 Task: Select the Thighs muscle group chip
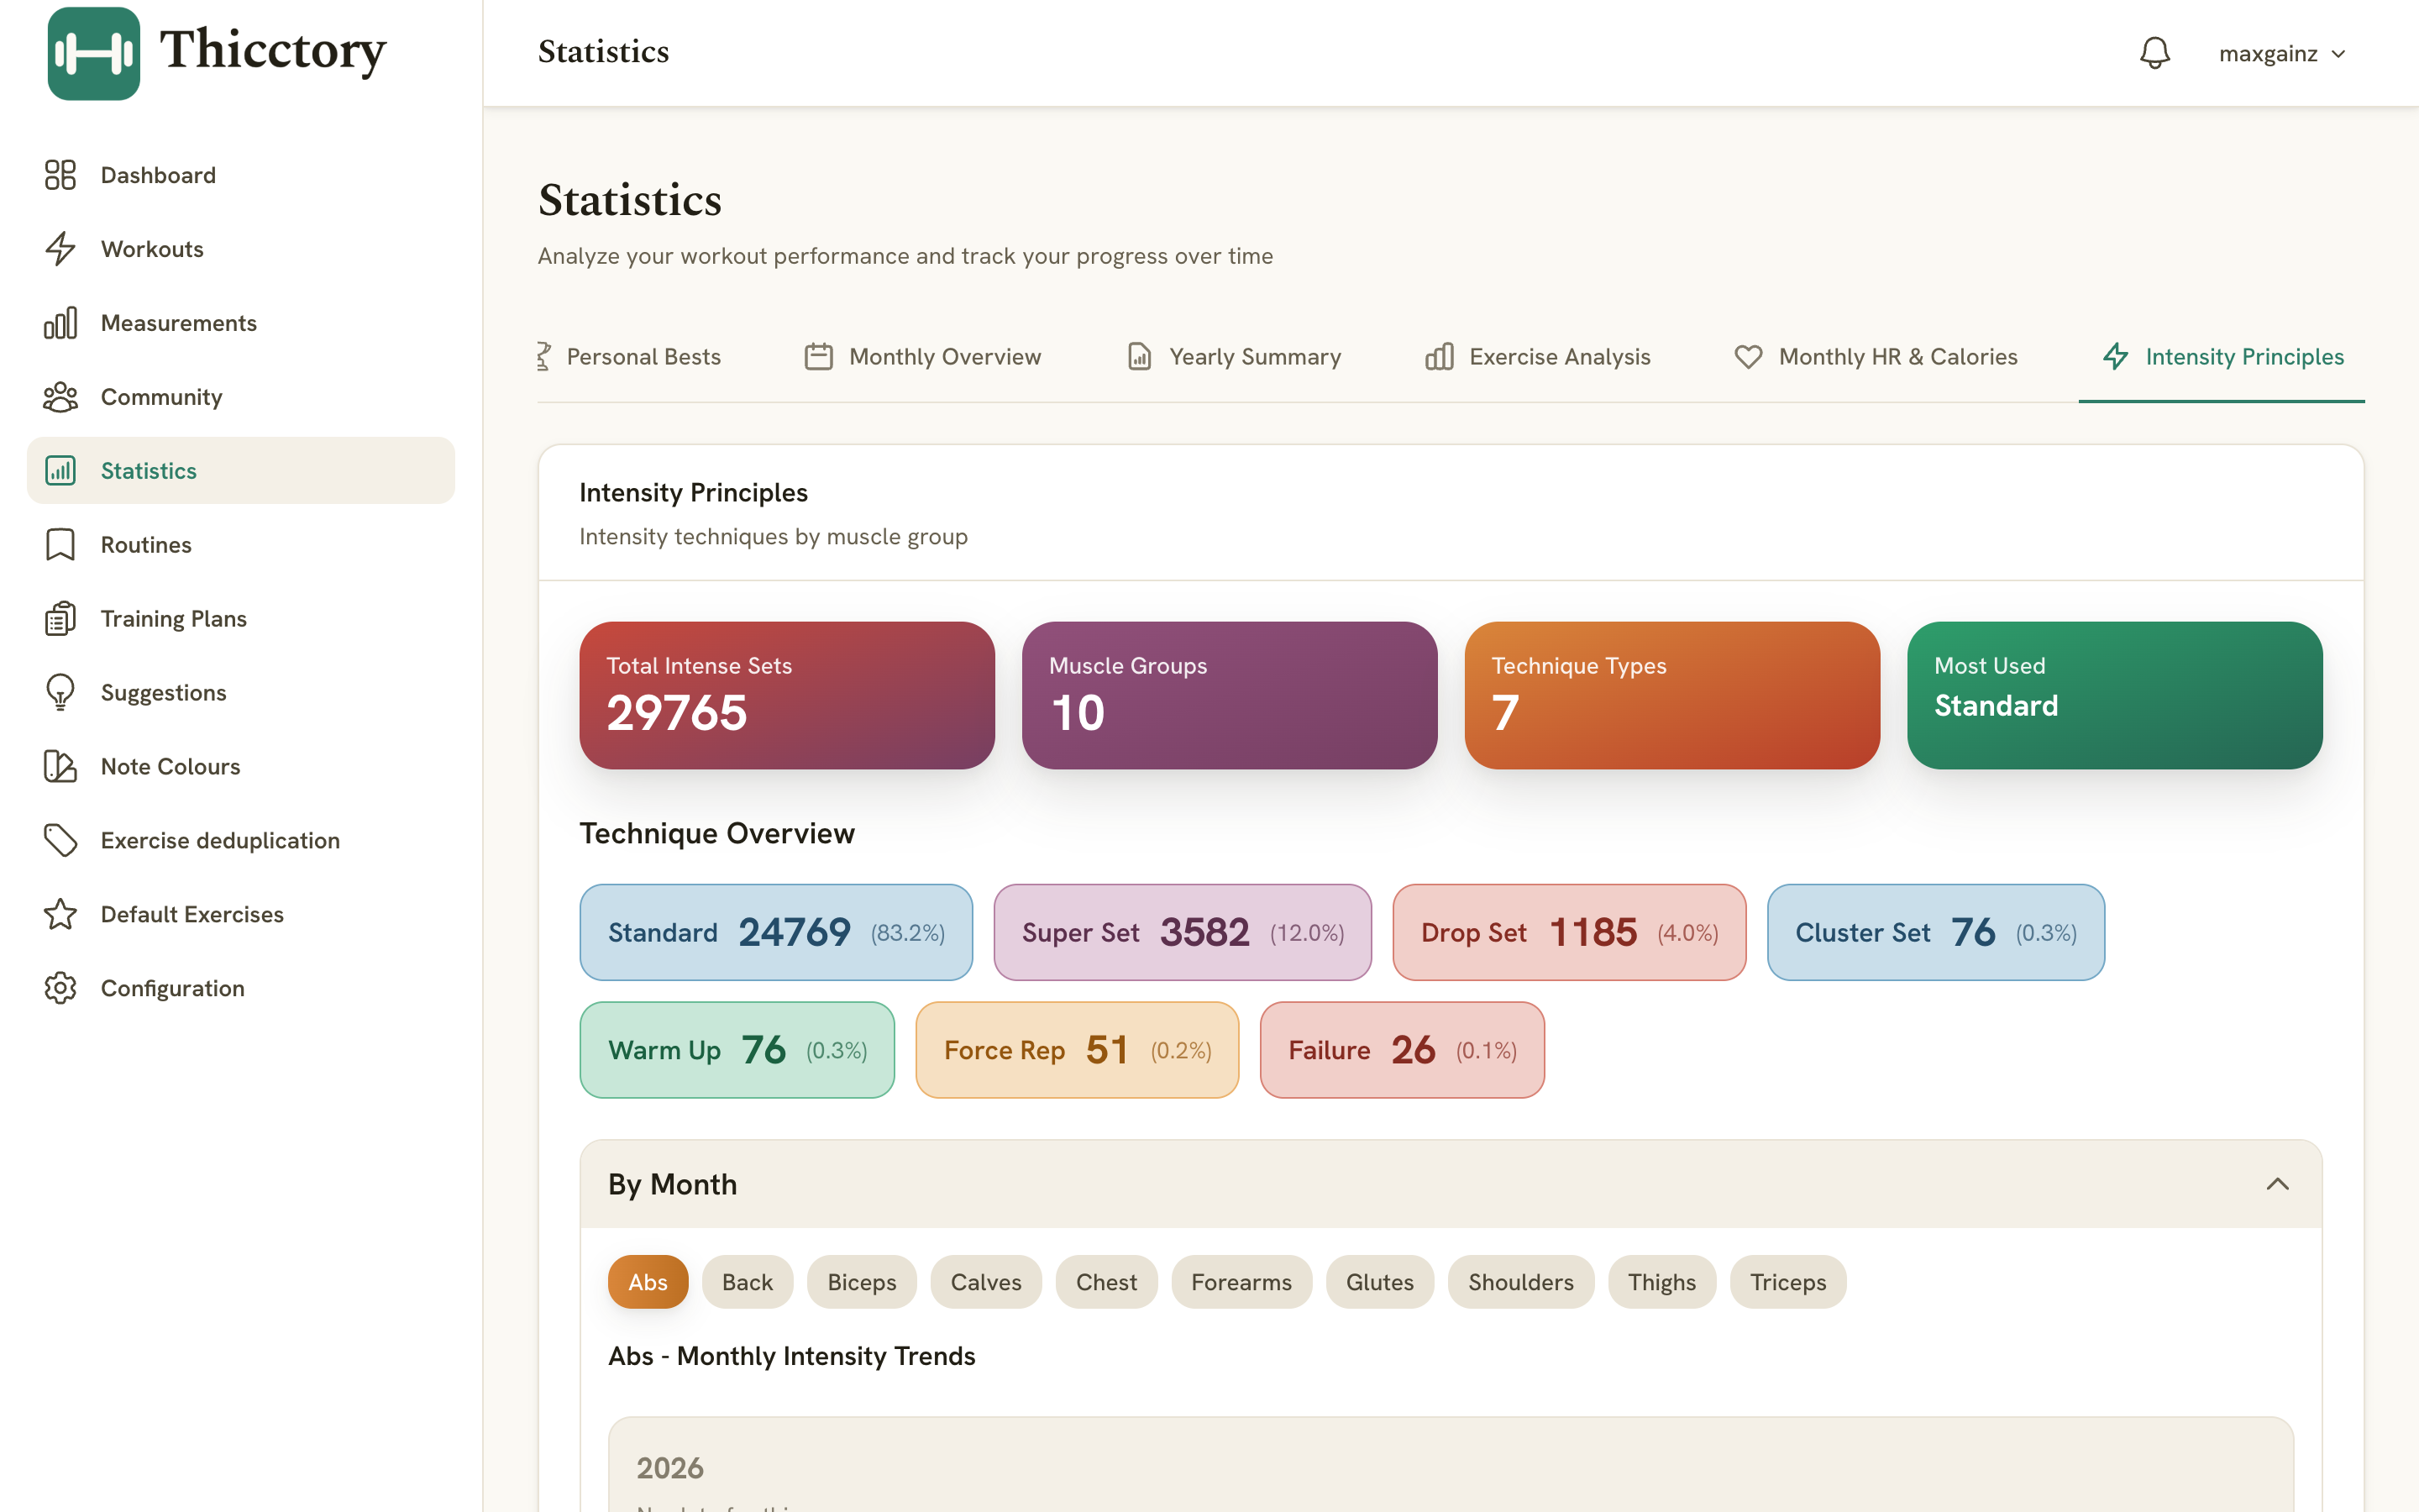pyautogui.click(x=1661, y=1282)
